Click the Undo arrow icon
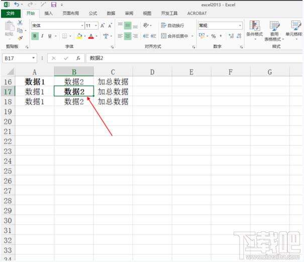Viewport: 304px width, 262px height. pos(17,5)
